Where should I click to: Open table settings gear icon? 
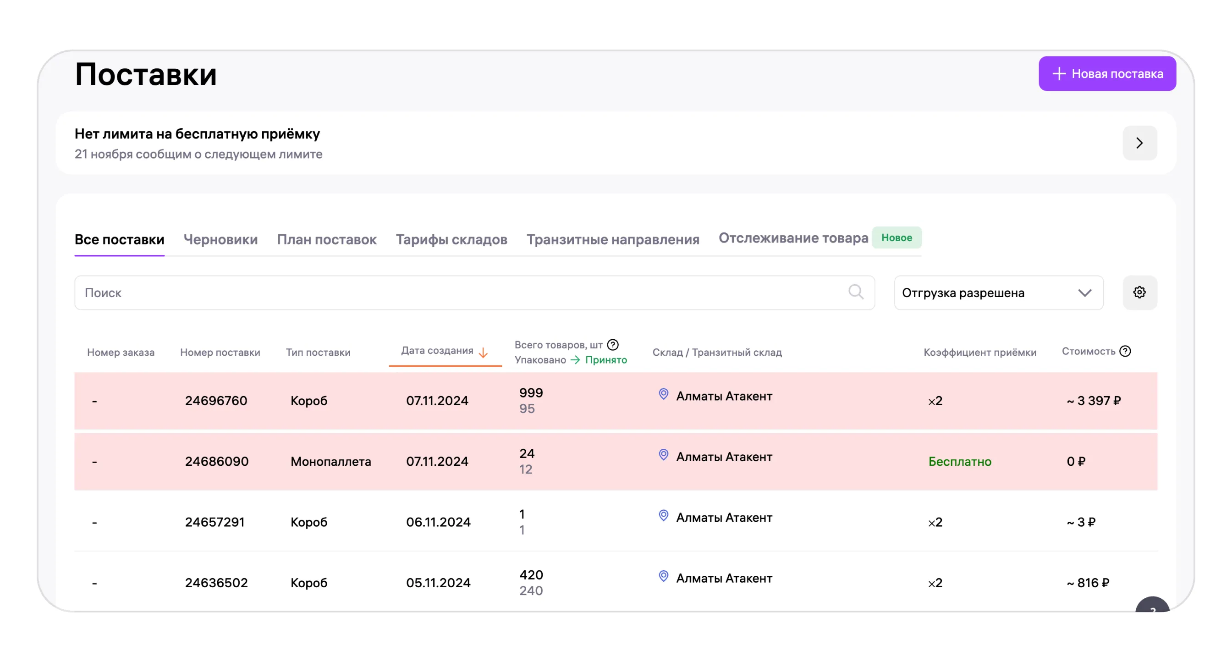[1139, 292]
